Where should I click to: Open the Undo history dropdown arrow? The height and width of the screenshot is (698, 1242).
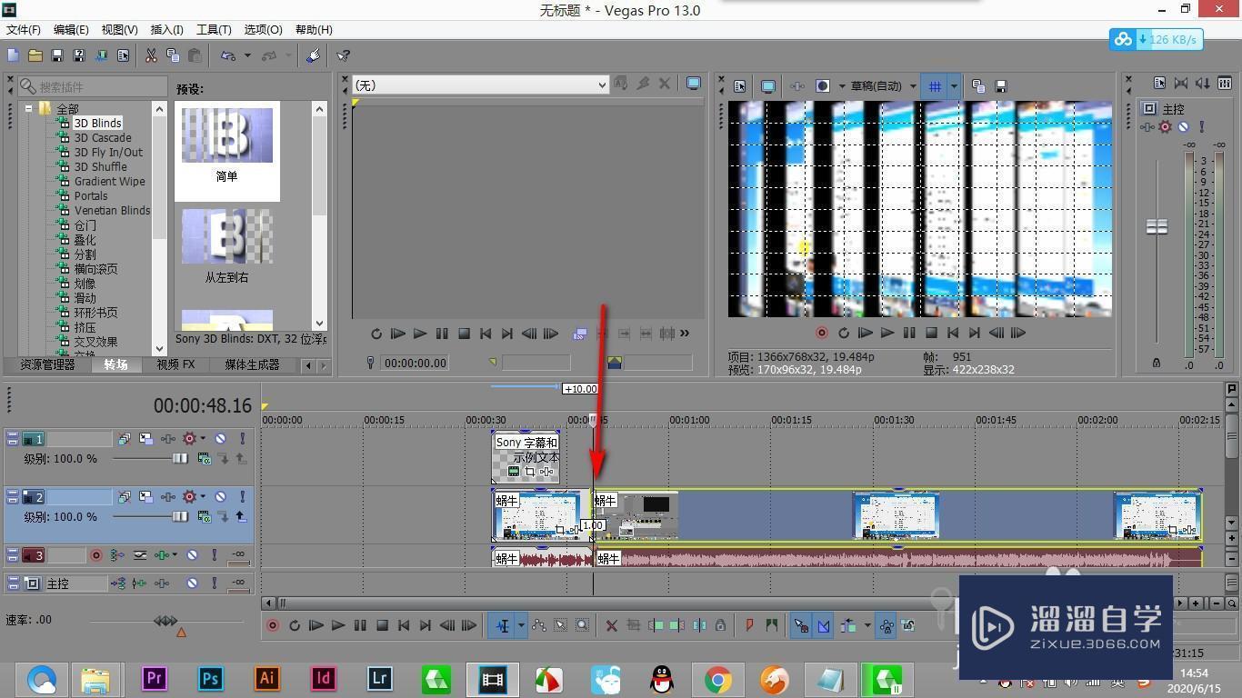pos(247,55)
